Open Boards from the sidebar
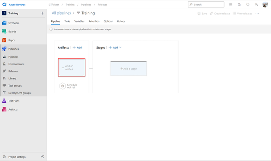This screenshot has height=161, width=271. click(x=12, y=32)
